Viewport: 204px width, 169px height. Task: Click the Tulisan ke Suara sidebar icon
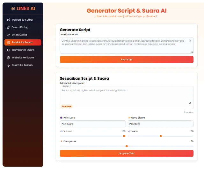point(9,20)
